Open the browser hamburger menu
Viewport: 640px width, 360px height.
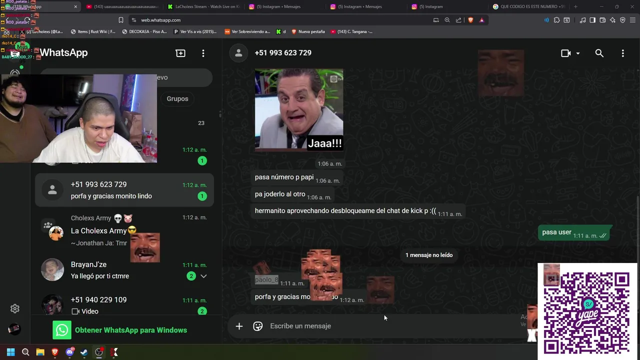tap(633, 20)
